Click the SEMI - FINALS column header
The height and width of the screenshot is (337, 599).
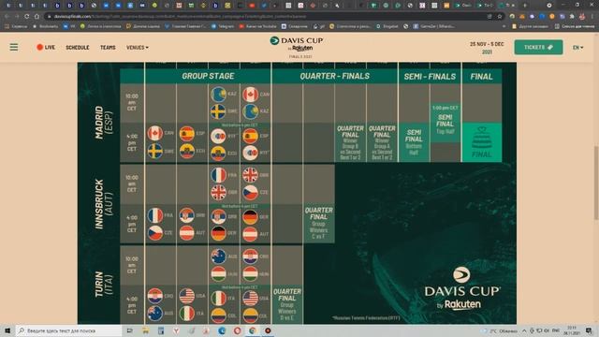tap(430, 77)
